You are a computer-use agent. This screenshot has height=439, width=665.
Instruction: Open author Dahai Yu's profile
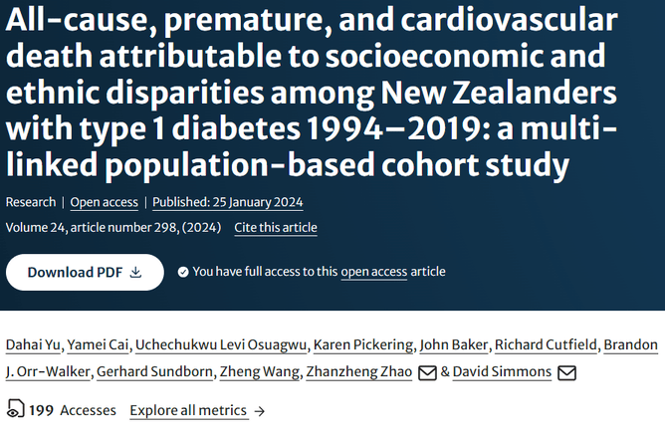tap(32, 345)
